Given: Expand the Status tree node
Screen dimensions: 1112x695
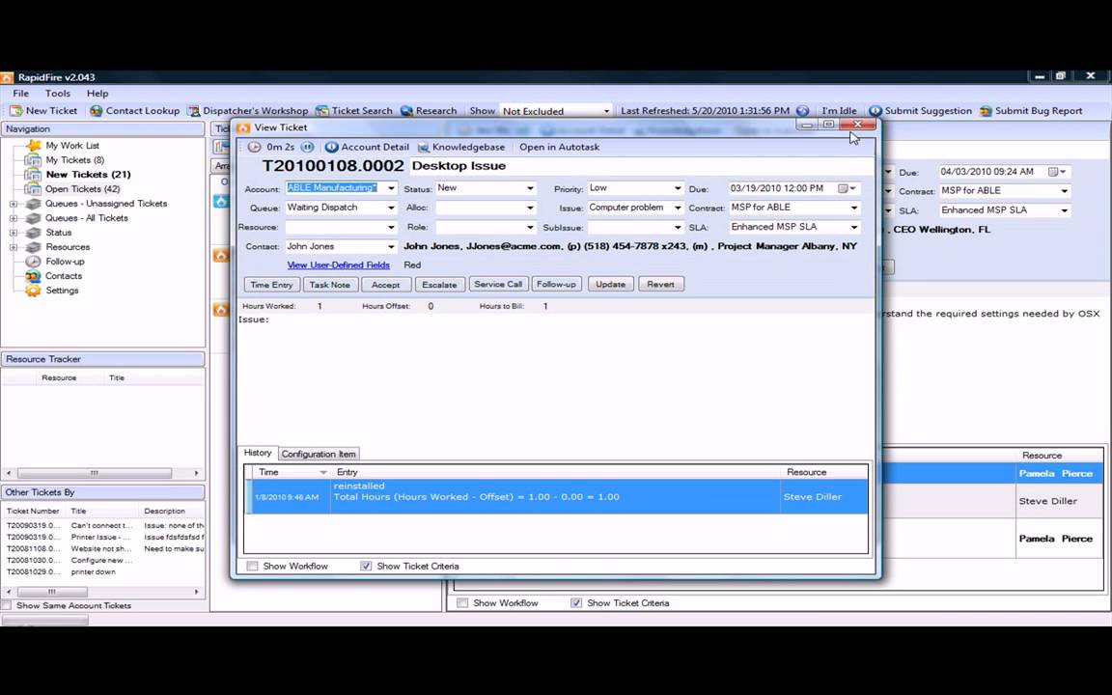Looking at the screenshot, I should pyautogui.click(x=13, y=233).
